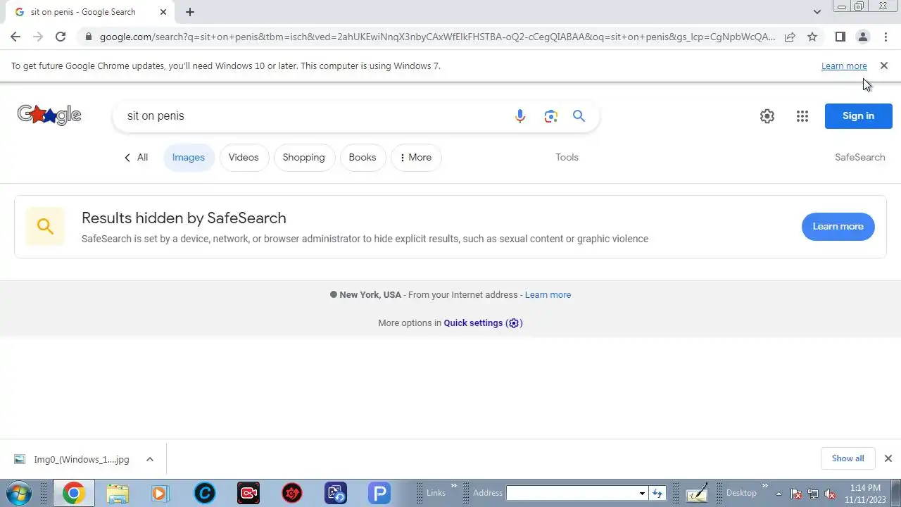Open Google Quick settings gear

[767, 116]
